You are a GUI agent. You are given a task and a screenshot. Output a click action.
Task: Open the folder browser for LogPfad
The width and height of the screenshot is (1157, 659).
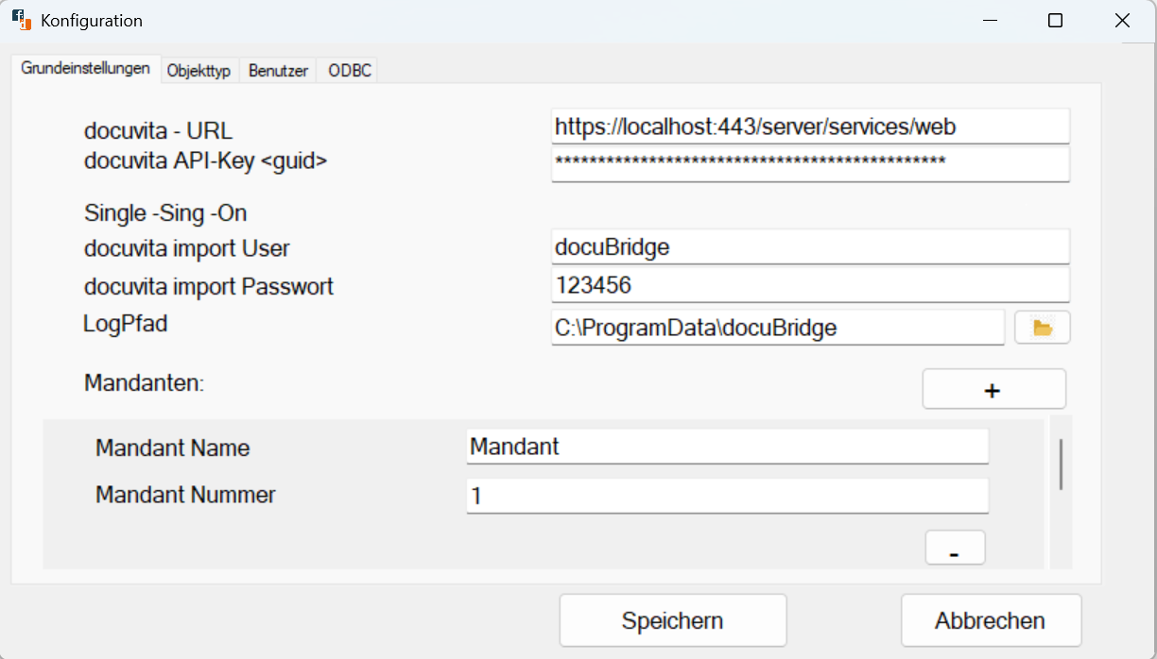pyautogui.click(x=1042, y=327)
